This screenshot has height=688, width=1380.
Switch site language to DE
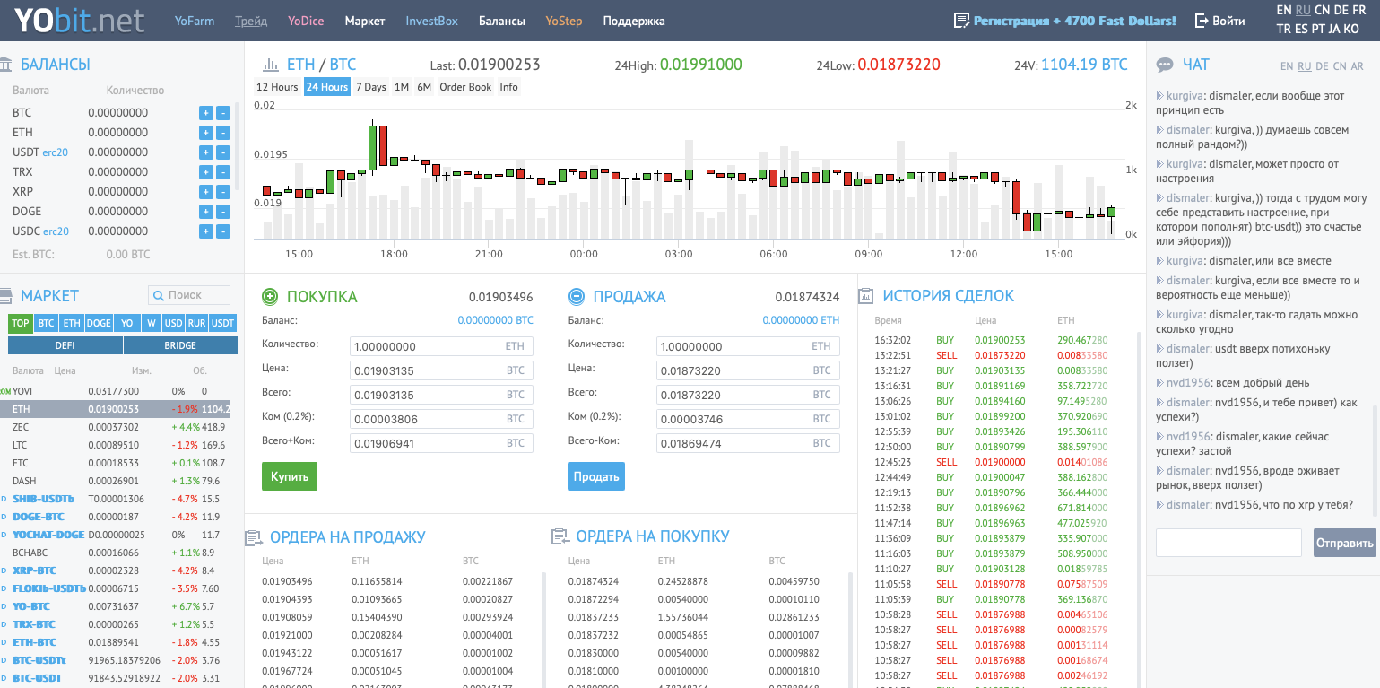[x=1341, y=10]
